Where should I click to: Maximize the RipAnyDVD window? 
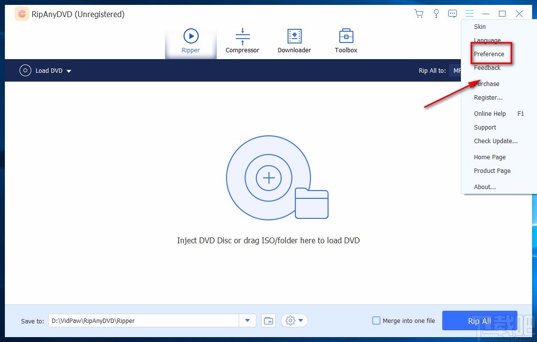coord(502,14)
